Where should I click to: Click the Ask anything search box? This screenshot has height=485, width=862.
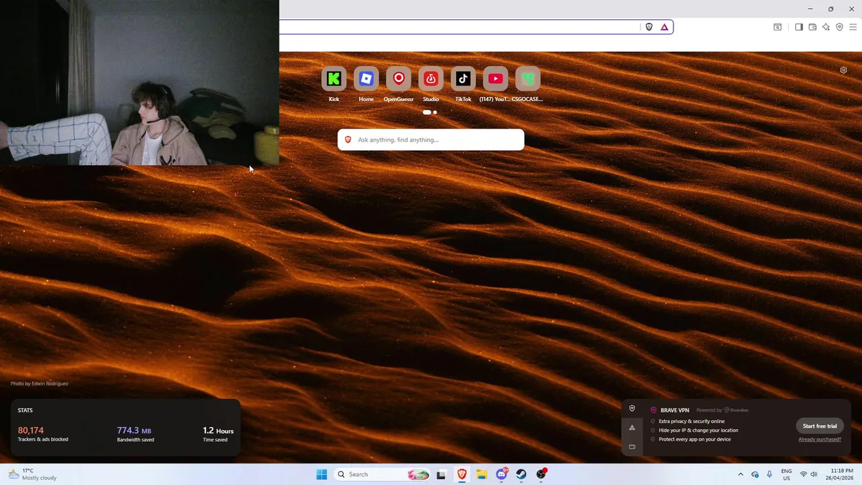(x=431, y=139)
